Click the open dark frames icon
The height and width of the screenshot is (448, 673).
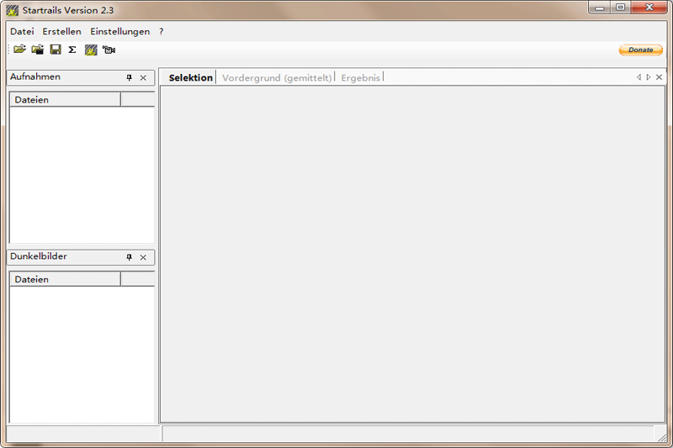[x=37, y=50]
